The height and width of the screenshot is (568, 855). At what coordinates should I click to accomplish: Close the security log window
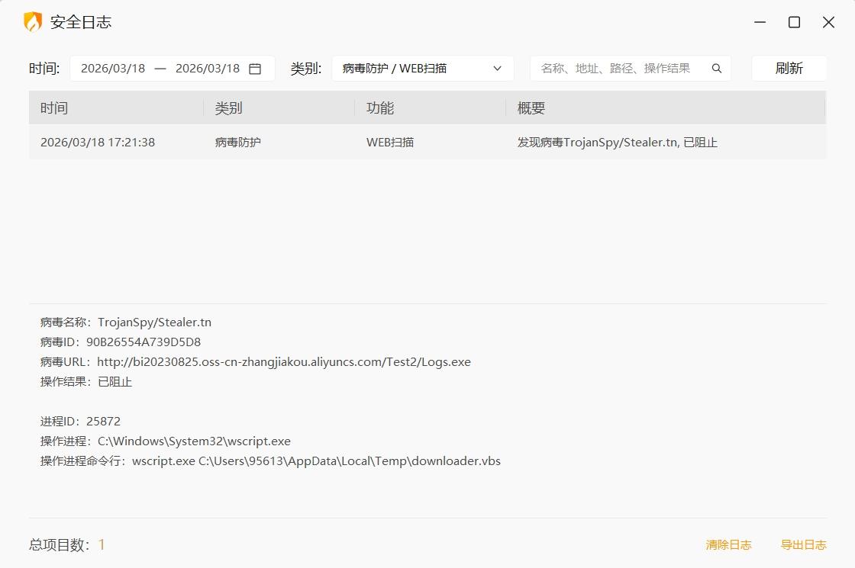point(828,22)
